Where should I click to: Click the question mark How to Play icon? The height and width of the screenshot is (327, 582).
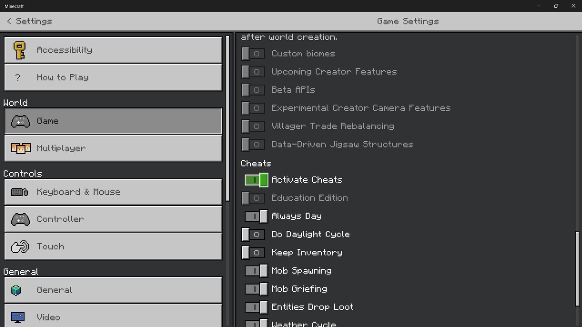coord(17,77)
